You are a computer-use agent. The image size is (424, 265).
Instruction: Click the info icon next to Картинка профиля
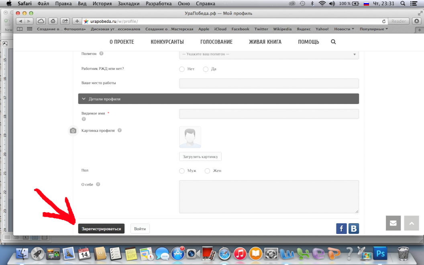[x=120, y=130]
